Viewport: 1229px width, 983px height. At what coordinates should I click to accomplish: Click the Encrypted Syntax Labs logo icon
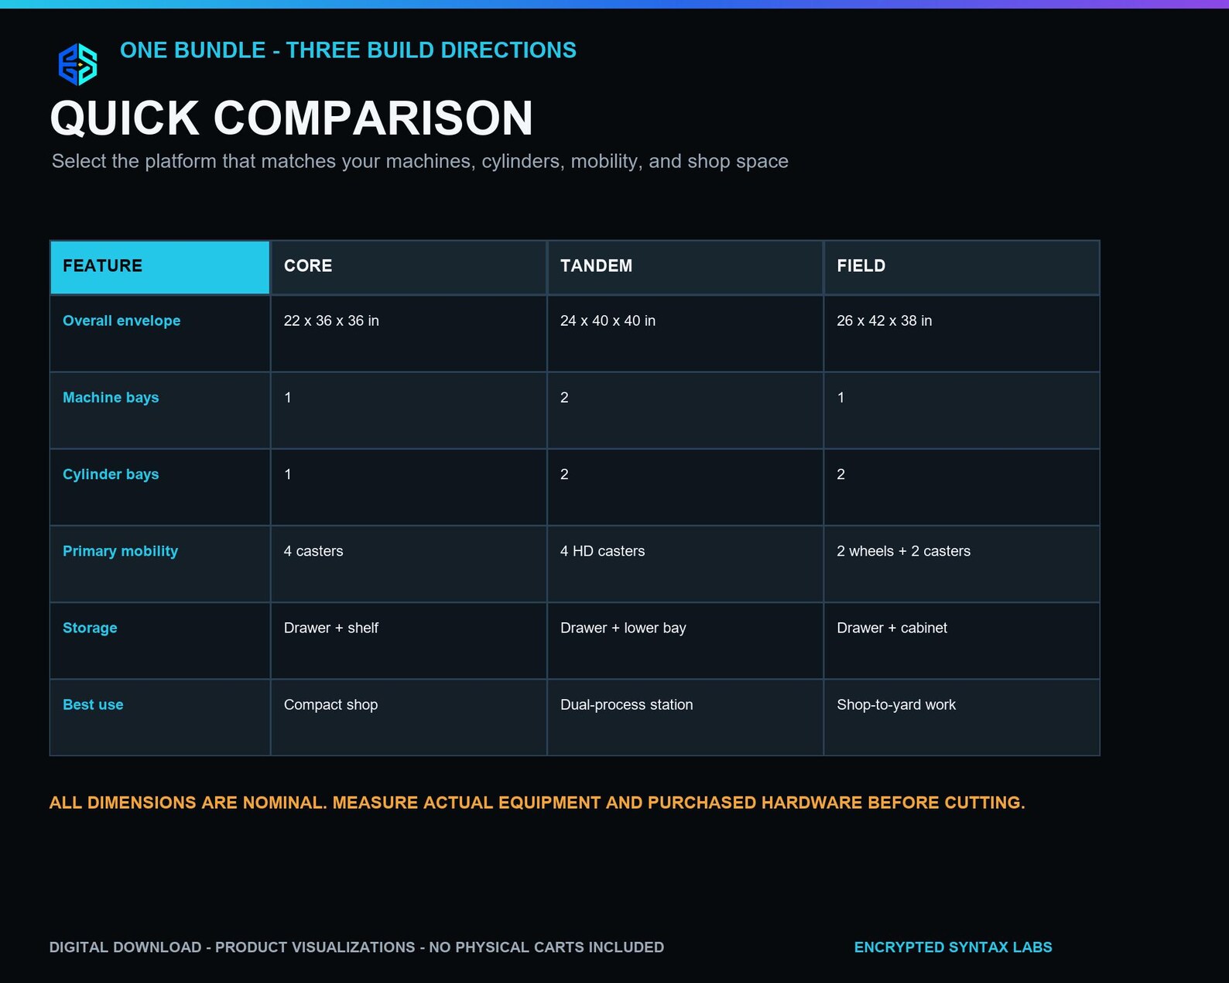pos(77,63)
